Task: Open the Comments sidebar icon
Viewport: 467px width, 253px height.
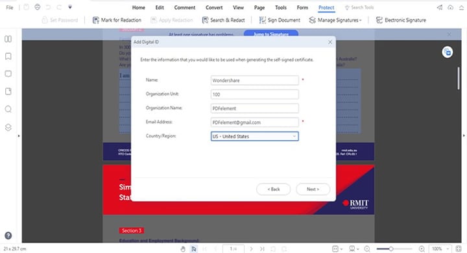Action: click(x=8, y=73)
